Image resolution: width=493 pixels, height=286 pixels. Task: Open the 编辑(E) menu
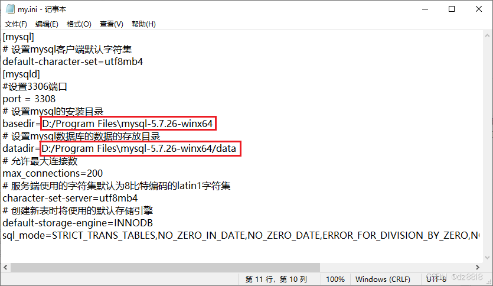coord(47,24)
